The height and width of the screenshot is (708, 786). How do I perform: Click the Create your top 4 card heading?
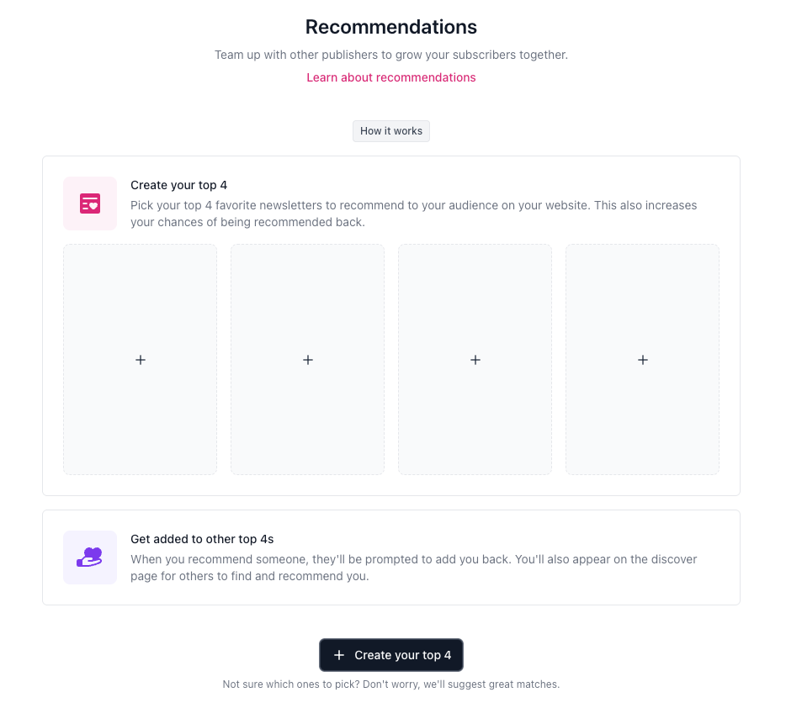click(x=178, y=185)
